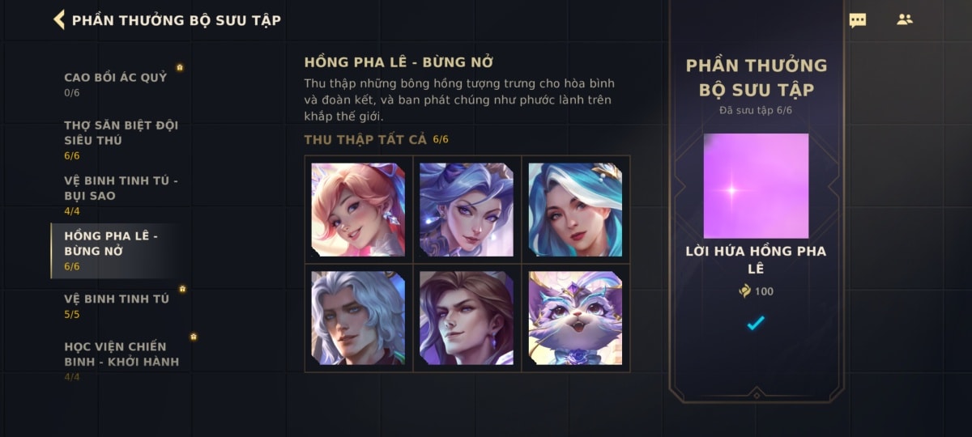
Task: Open the Cao Bồi Ác Quỷ collection
Action: pyautogui.click(x=117, y=83)
